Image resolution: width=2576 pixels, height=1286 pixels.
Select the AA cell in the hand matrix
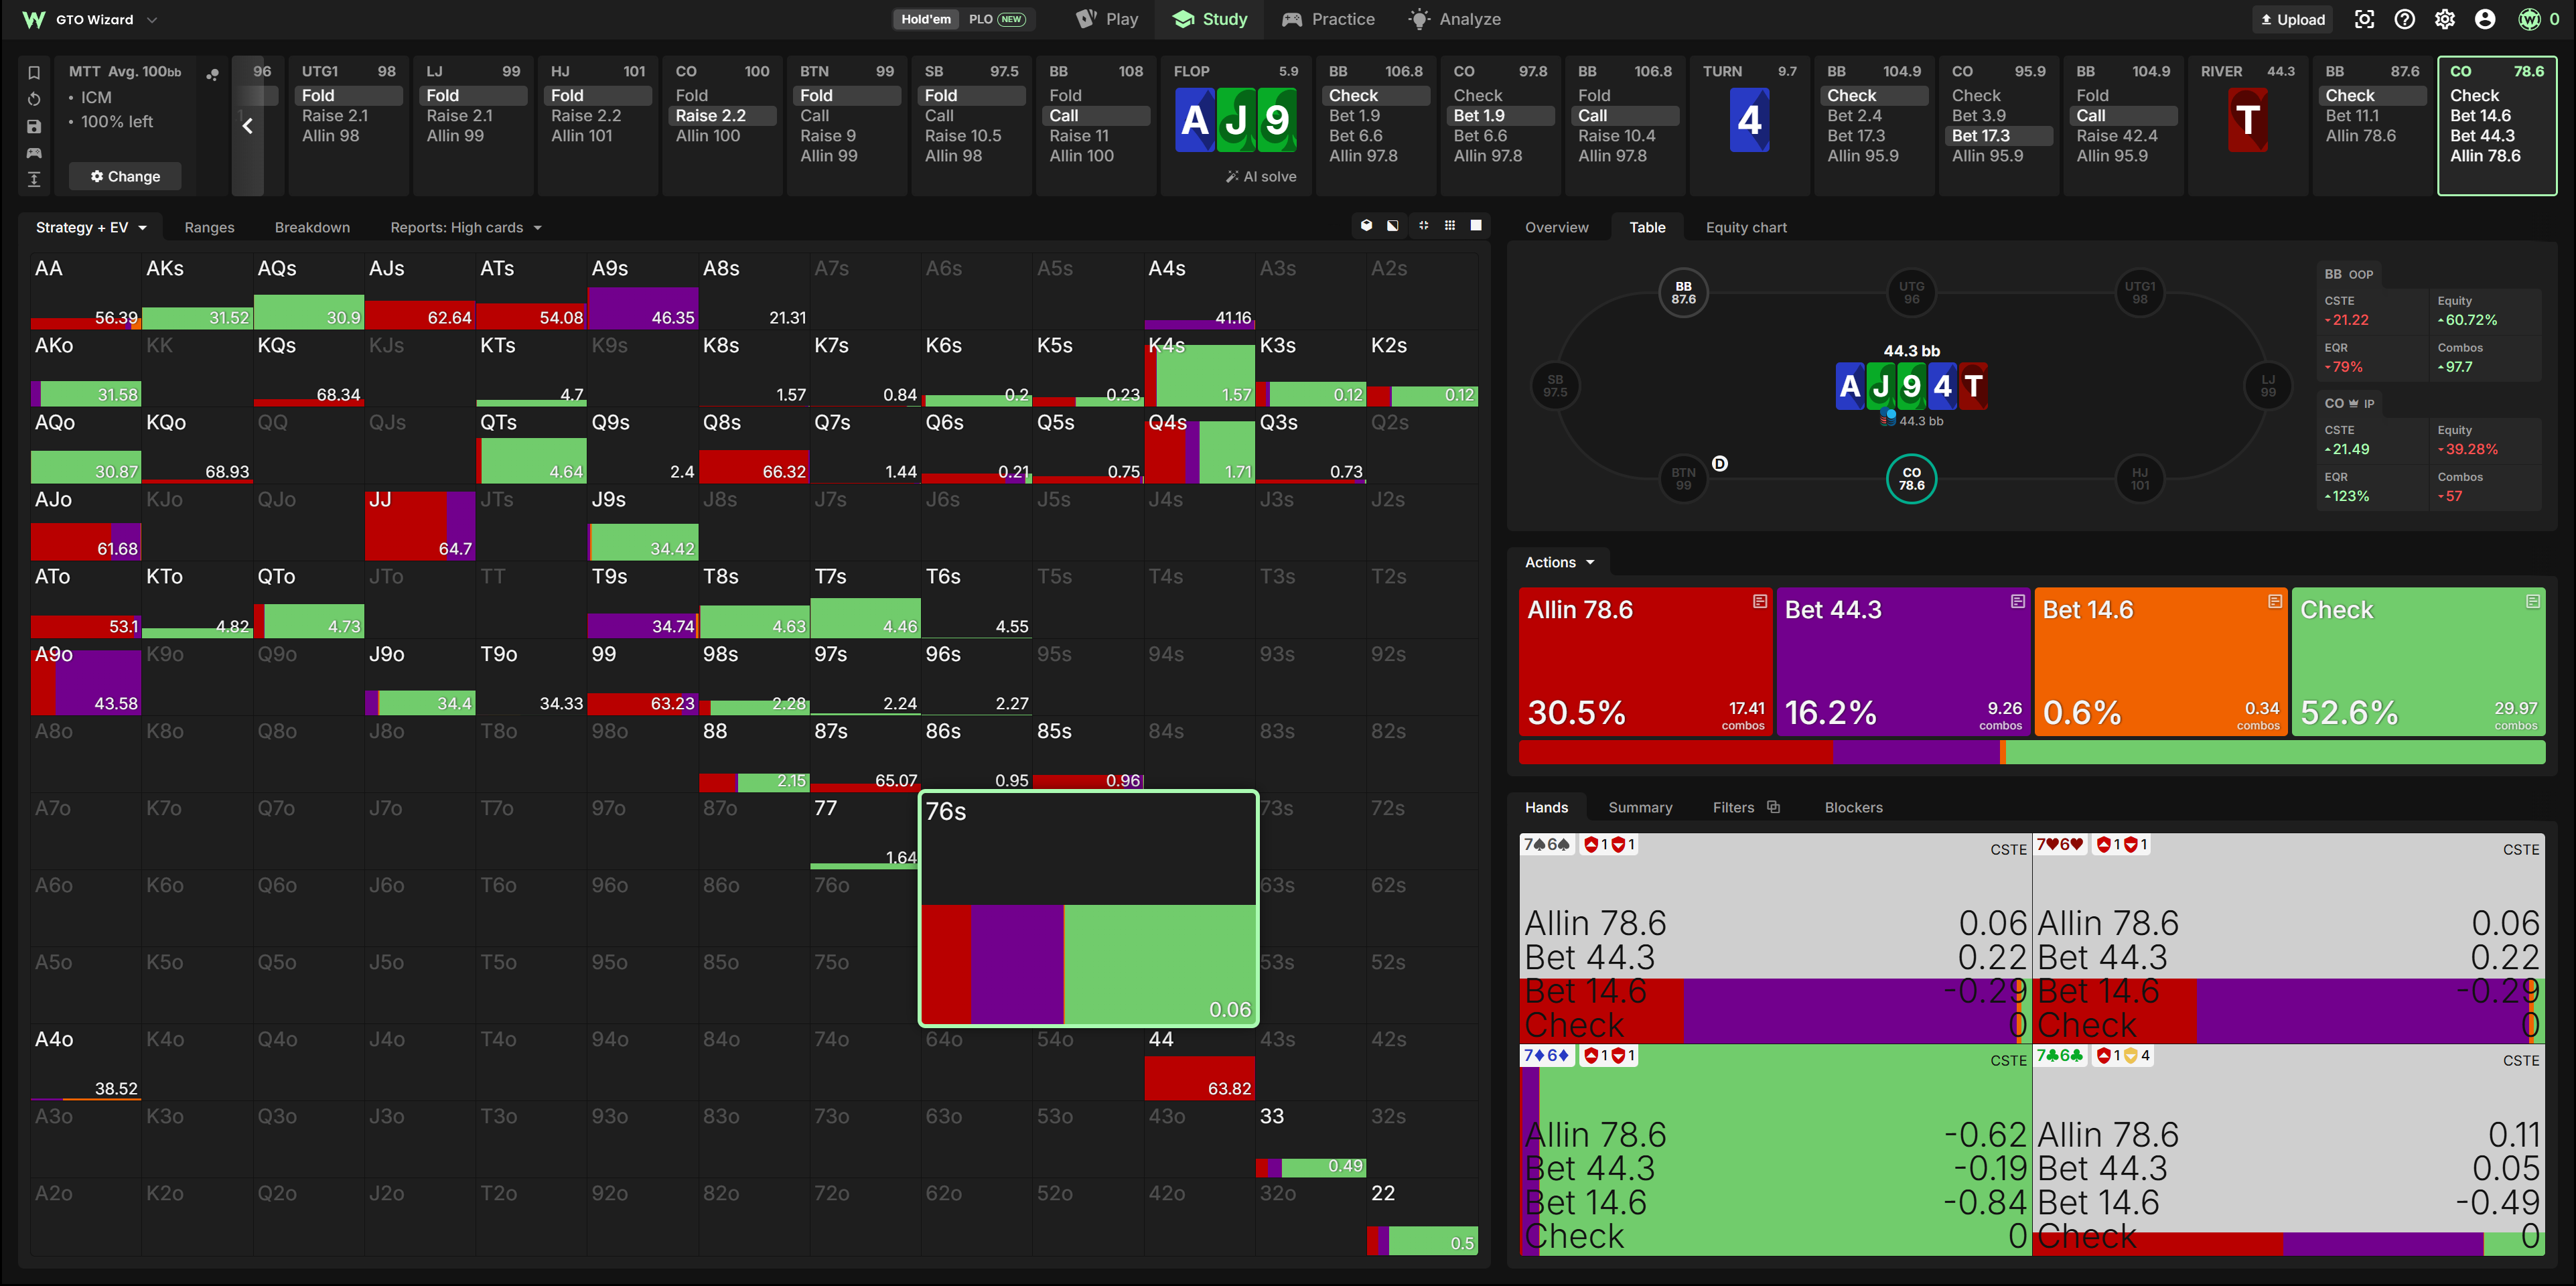coord(86,292)
